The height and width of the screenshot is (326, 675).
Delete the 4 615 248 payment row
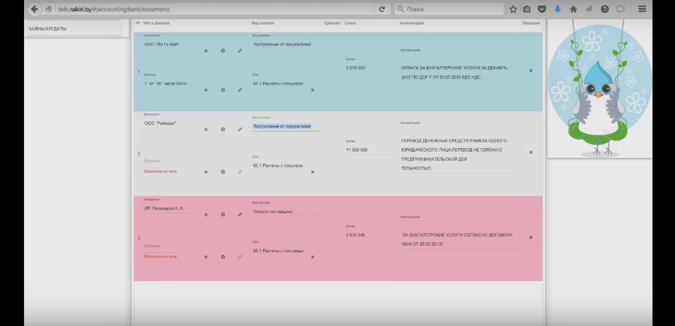pyautogui.click(x=531, y=237)
